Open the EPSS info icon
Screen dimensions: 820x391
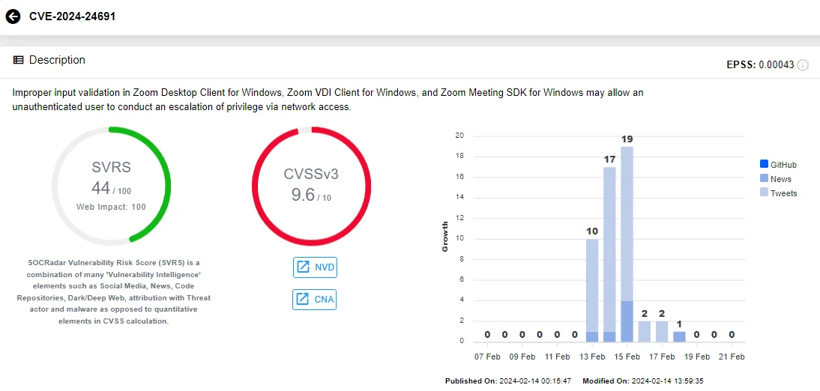point(803,65)
